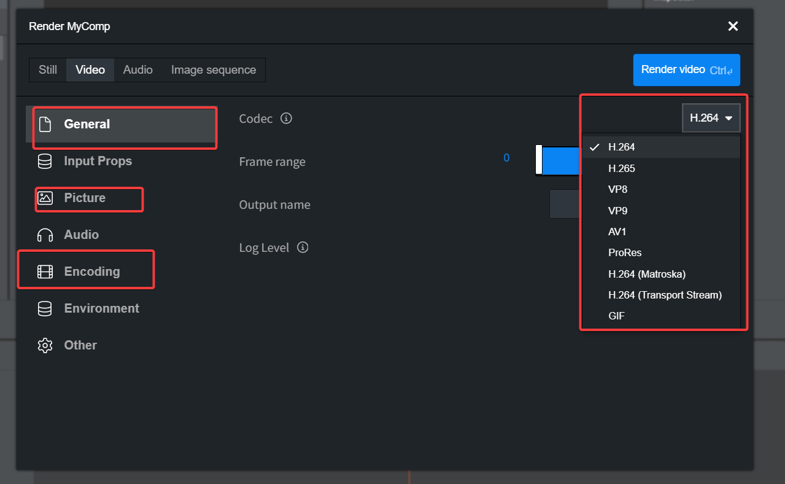This screenshot has height=484, width=785.
Task: Switch to the Image sequence tab
Action: (x=214, y=70)
